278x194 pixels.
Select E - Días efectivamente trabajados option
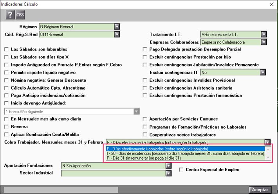click(185, 149)
